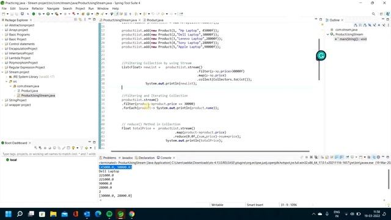Minimize the Package Explorer view
This screenshot has width=391, height=220.
(90, 20)
